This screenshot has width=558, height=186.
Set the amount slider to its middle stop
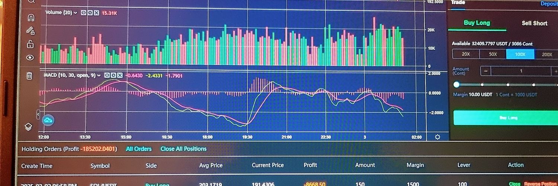point(508,85)
